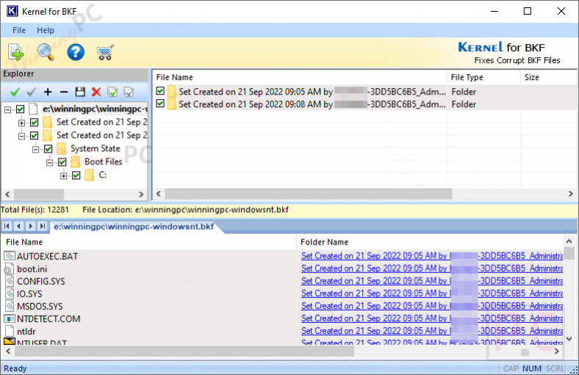The height and width of the screenshot is (375, 579).
Task: Sort by Size column header
Action: pos(549,77)
